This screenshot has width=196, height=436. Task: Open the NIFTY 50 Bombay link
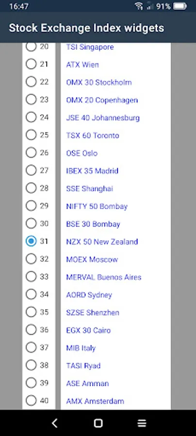(97, 206)
